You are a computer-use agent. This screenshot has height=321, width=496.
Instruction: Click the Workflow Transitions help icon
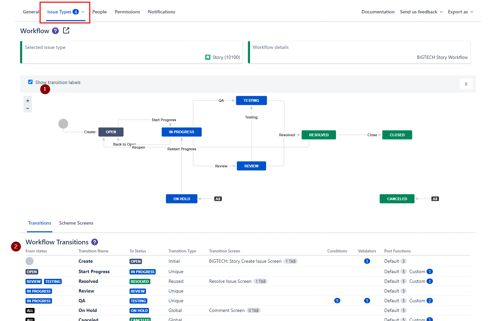(94, 242)
